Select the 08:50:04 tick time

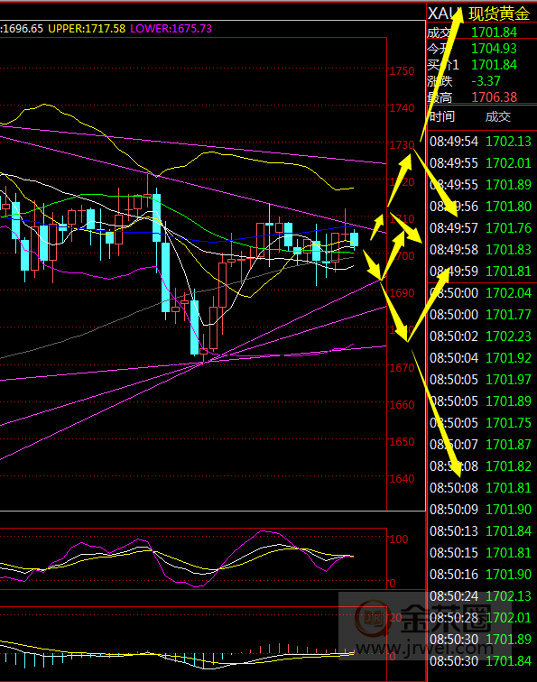454,358
